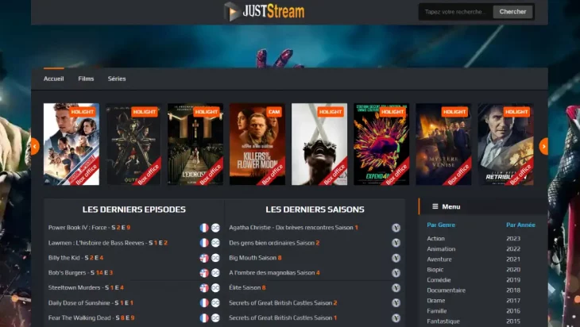This screenshot has width=580, height=327.
Task: Click round icon beside Des gens bien ordinaires
Action: tap(396, 243)
